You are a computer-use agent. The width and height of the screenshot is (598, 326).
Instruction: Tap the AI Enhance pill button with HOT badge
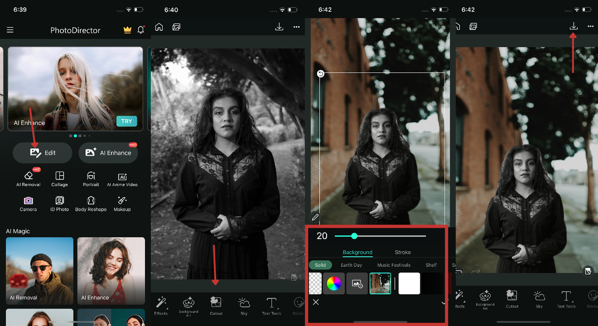108,153
